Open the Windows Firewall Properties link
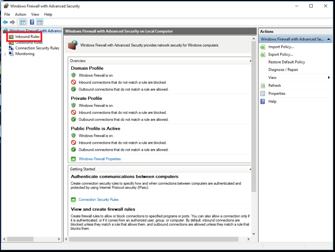 100,159
